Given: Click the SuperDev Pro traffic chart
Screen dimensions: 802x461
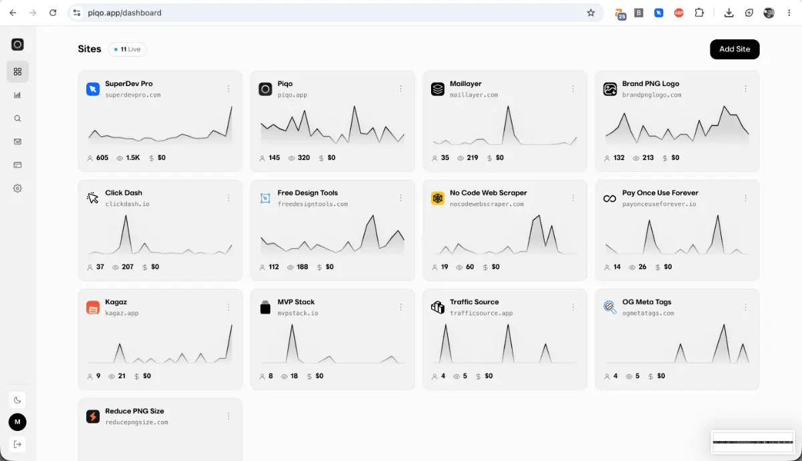Looking at the screenshot, I should pos(160,125).
